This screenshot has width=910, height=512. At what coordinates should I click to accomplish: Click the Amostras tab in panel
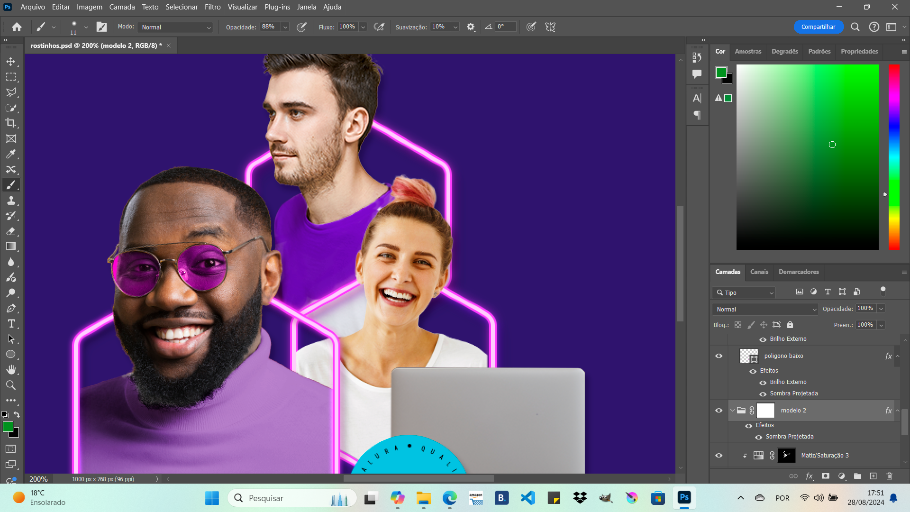coord(747,51)
